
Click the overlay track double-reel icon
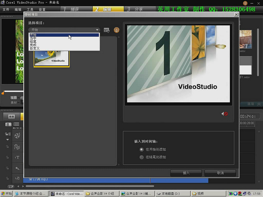[17, 147]
